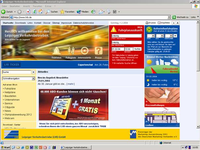The height and width of the screenshot is (150, 200).
Task: Click the Downloads link in top navigation
Action: (x=21, y=23)
